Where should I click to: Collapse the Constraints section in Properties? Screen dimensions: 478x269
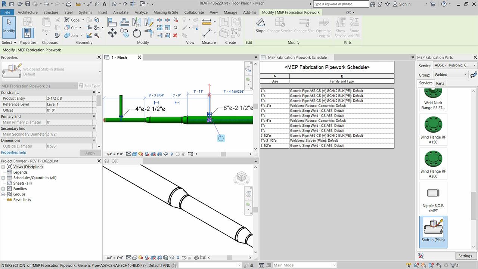pyautogui.click(x=94, y=93)
